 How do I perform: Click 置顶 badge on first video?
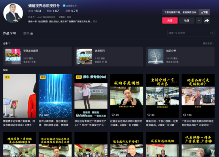click(x=7, y=77)
